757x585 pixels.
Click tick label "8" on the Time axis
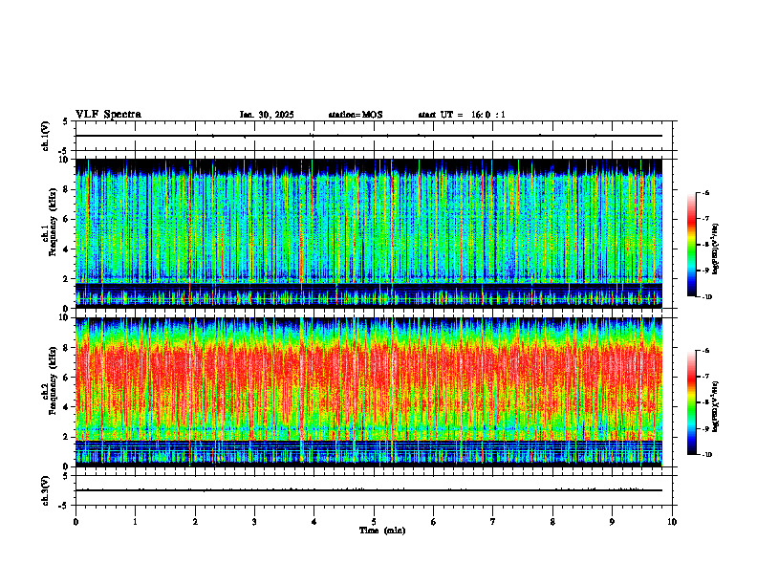[552, 522]
